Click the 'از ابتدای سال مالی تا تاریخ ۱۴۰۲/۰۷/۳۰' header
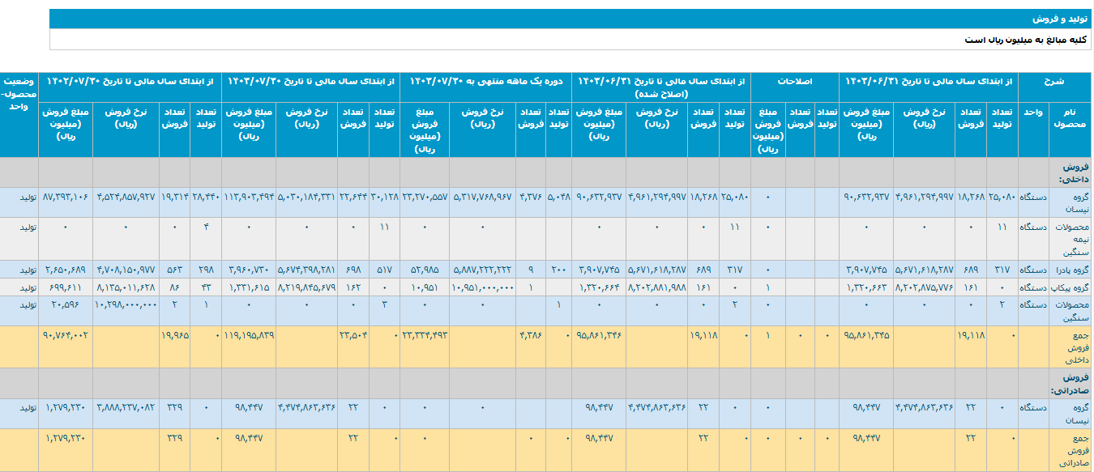This screenshot has height=472, width=1094. (130, 82)
